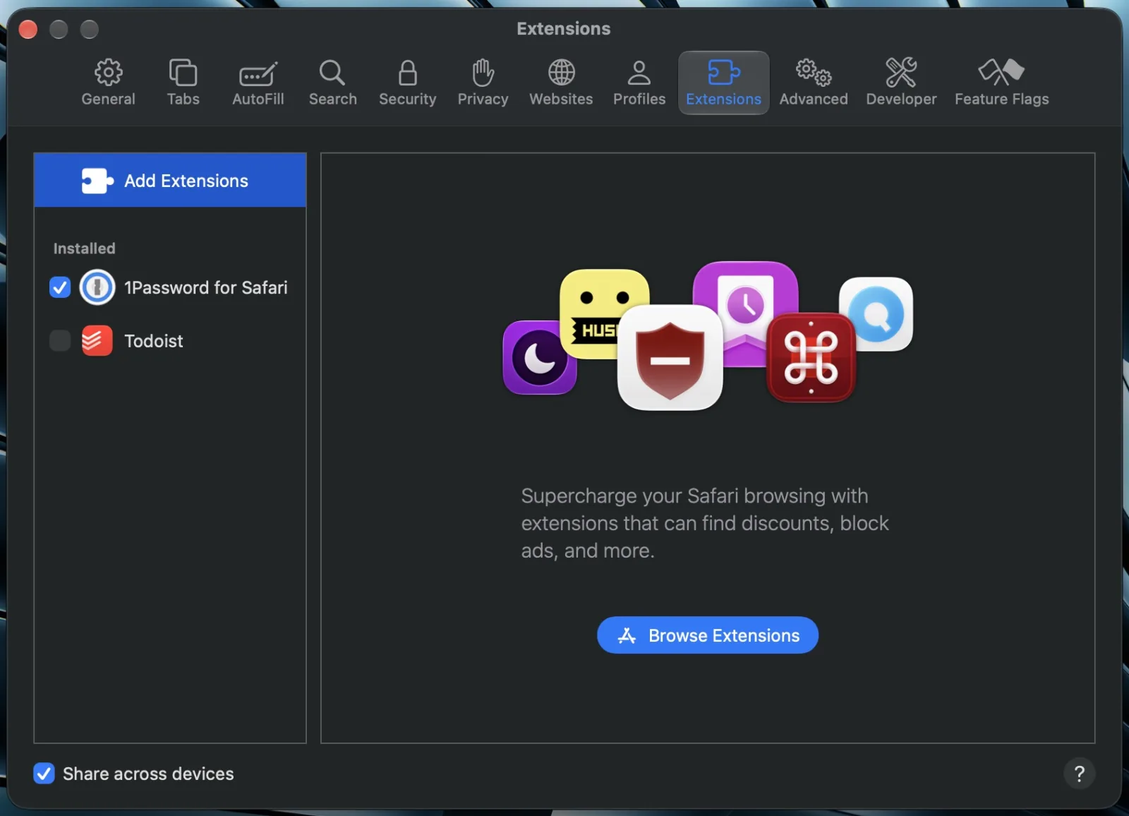Select the Extensions toolbar tab
The image size is (1129, 816).
click(723, 83)
